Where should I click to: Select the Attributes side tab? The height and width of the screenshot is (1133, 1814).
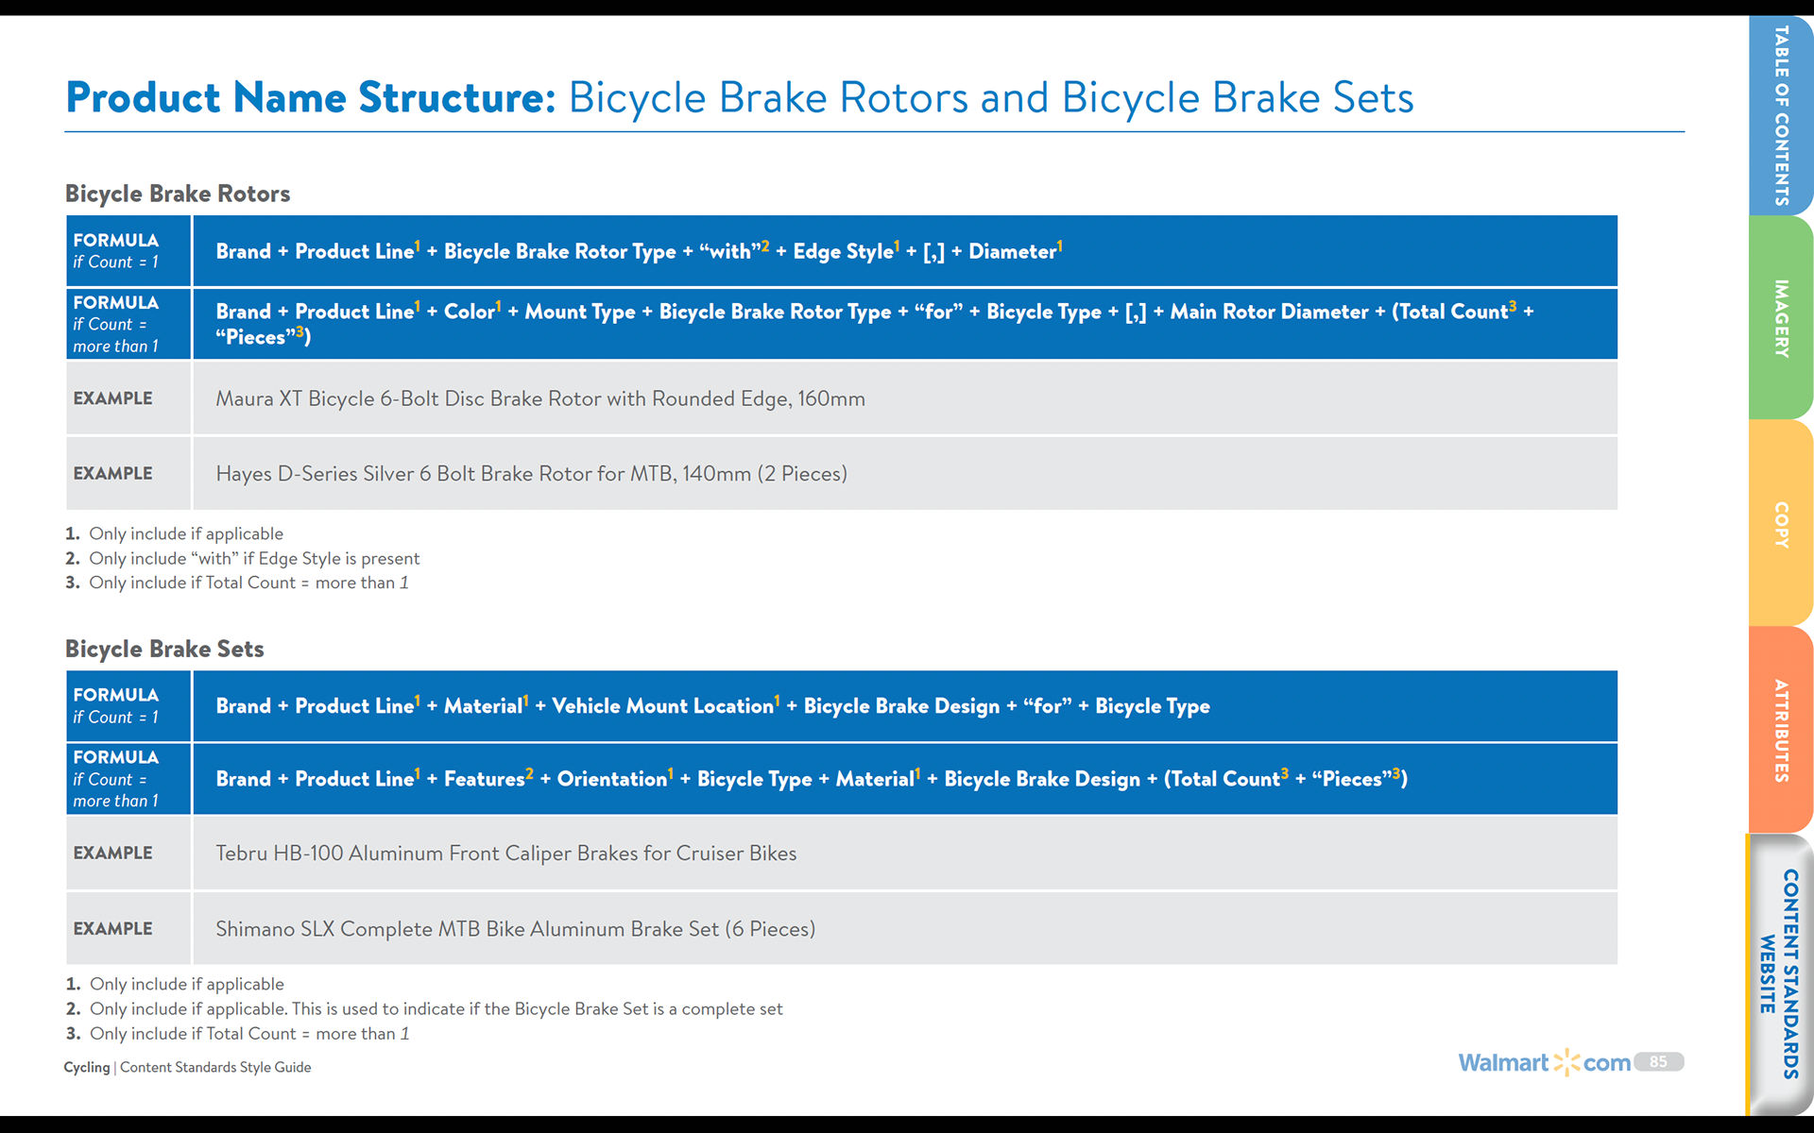point(1780,730)
